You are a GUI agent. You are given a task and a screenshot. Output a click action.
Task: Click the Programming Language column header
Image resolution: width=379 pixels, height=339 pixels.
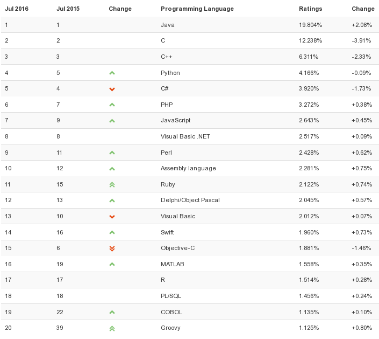tap(197, 9)
